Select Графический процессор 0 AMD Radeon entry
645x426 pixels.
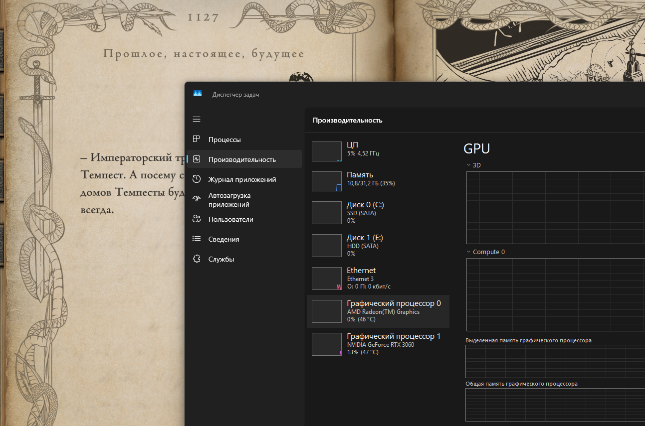[x=378, y=311]
